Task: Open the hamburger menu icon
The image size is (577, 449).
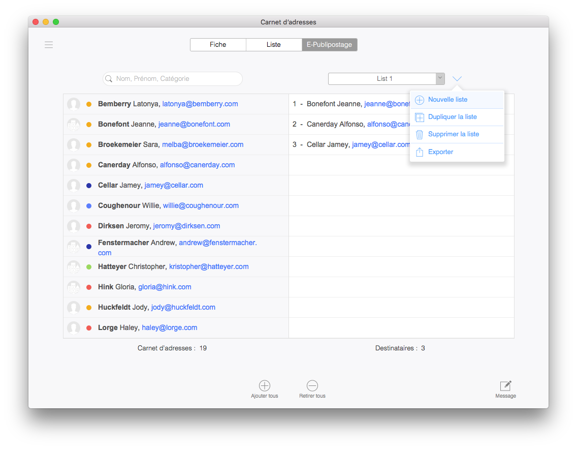Action: coord(49,45)
